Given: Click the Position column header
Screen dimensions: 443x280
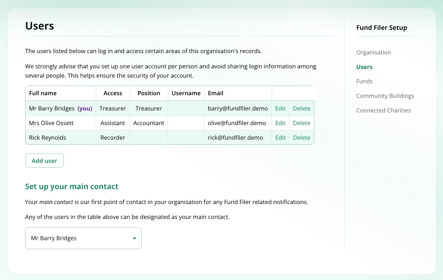Looking at the screenshot, I should point(149,93).
